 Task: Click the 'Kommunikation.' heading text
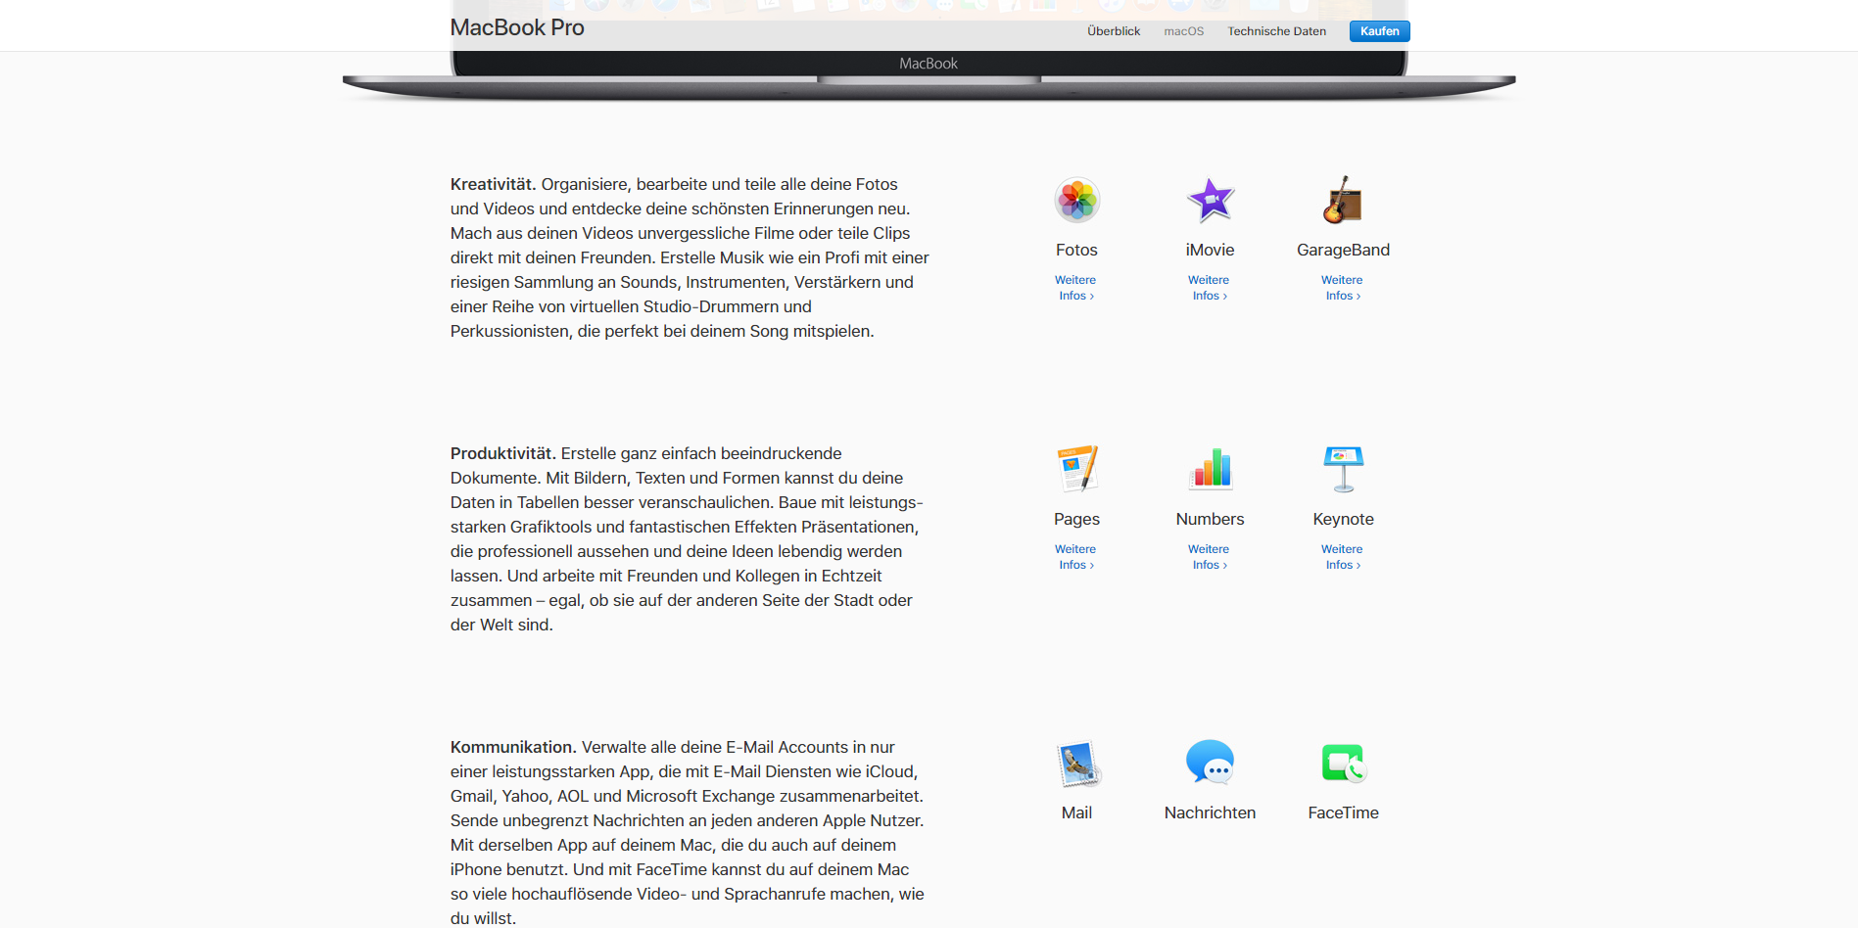click(513, 747)
